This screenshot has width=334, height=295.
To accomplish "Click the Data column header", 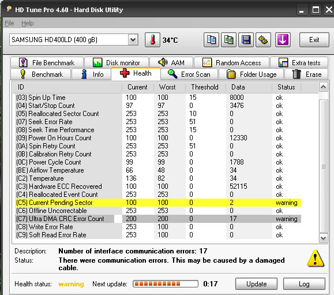I will point(249,87).
